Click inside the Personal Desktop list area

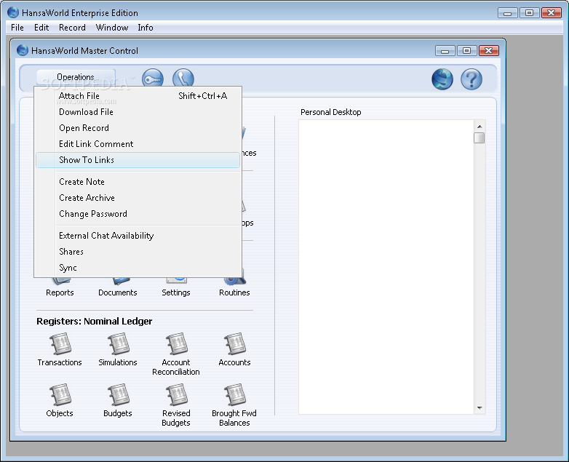pyautogui.click(x=386, y=267)
